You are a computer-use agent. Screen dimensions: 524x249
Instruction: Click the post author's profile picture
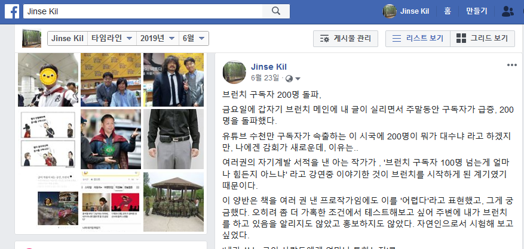tap(234, 72)
